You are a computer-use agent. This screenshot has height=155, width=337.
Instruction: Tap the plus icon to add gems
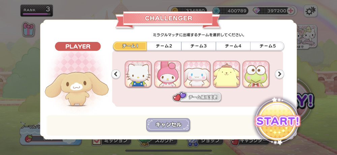pyautogui.click(x=290, y=11)
